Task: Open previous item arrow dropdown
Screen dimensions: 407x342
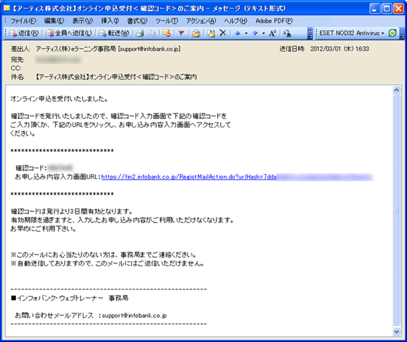Action: tap(246, 33)
